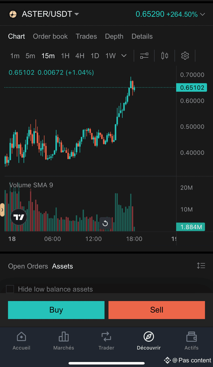
Task: Click the 20M volume axis label
Action: (x=187, y=188)
